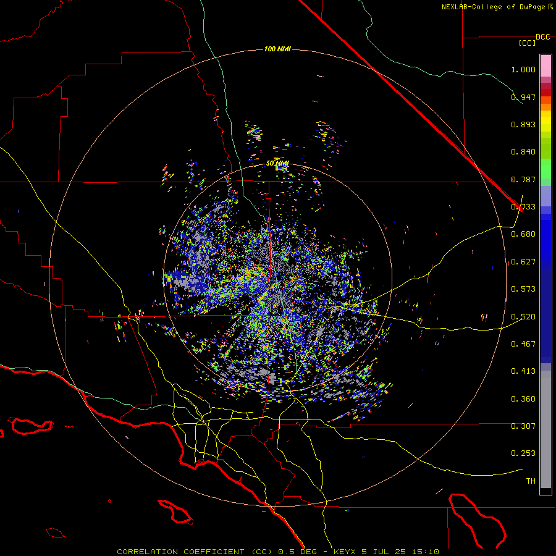
Task: Pick the lavender band in the color bar
Action: 545,196
